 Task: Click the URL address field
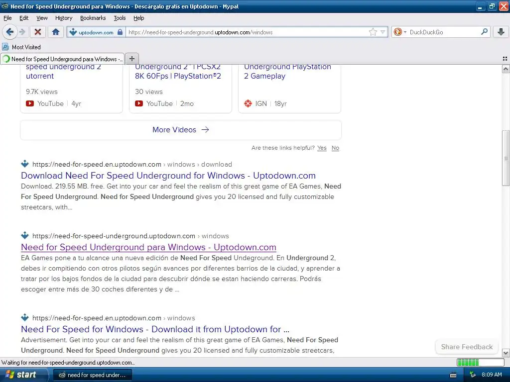tap(247, 32)
